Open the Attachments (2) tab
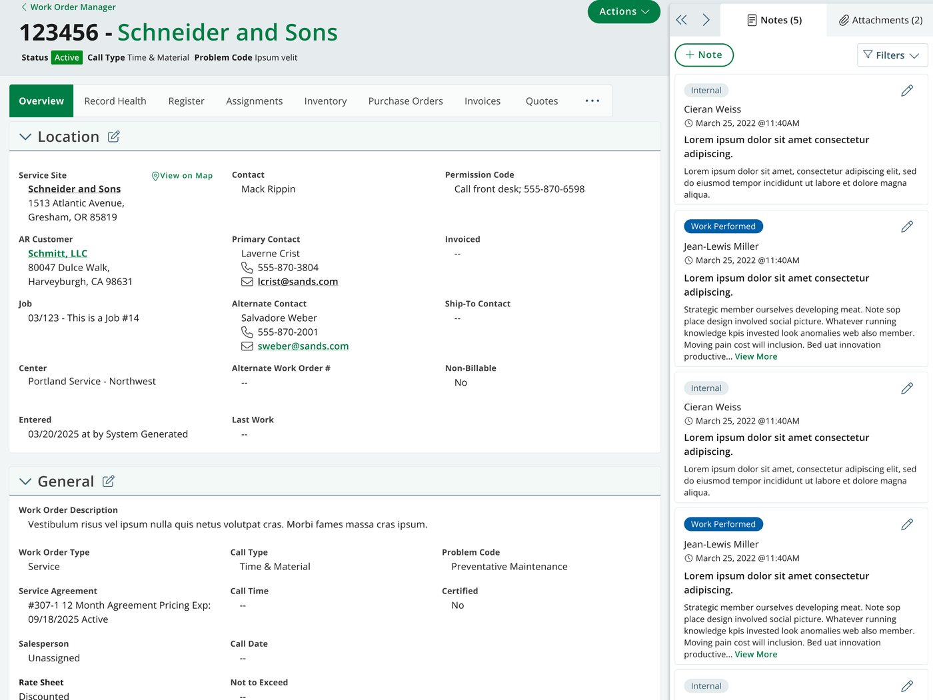The width and height of the screenshot is (933, 700). (x=880, y=20)
